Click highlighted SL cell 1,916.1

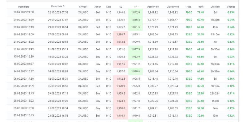[x=121, y=115]
